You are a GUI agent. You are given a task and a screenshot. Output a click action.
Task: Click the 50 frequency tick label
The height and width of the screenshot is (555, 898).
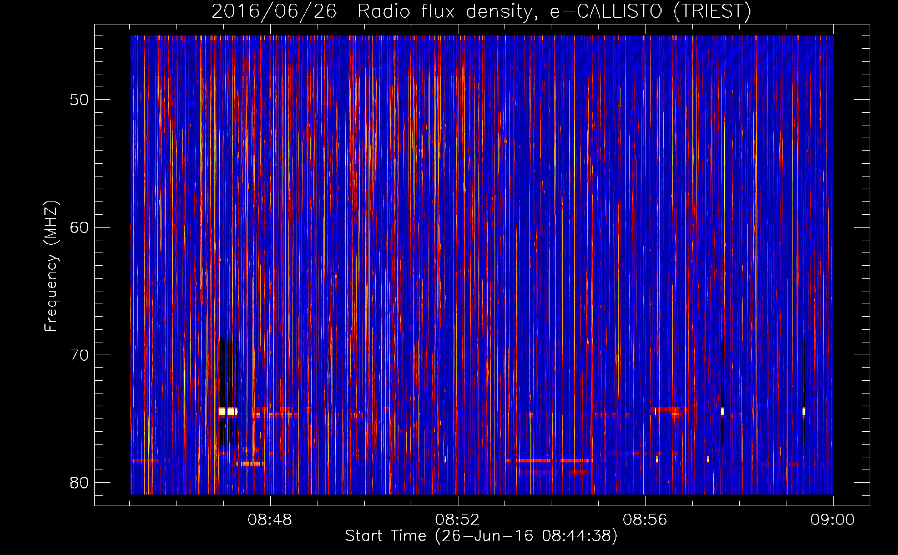pyautogui.click(x=80, y=100)
